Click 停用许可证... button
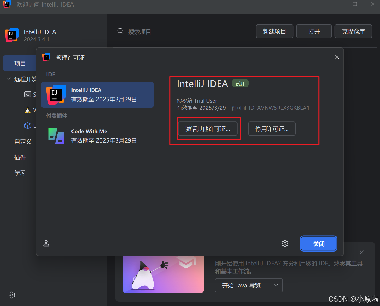 click(x=272, y=129)
